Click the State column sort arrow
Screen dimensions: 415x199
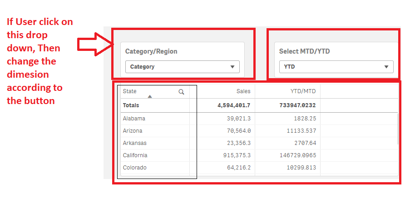[150, 96]
